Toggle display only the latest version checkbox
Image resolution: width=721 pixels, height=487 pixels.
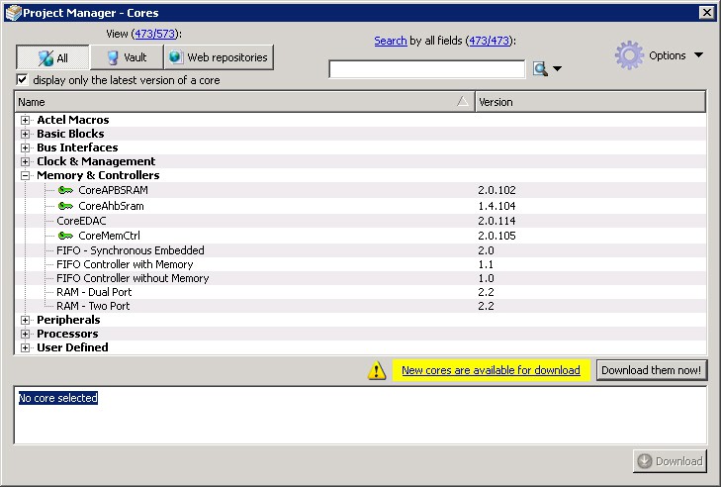[22, 79]
